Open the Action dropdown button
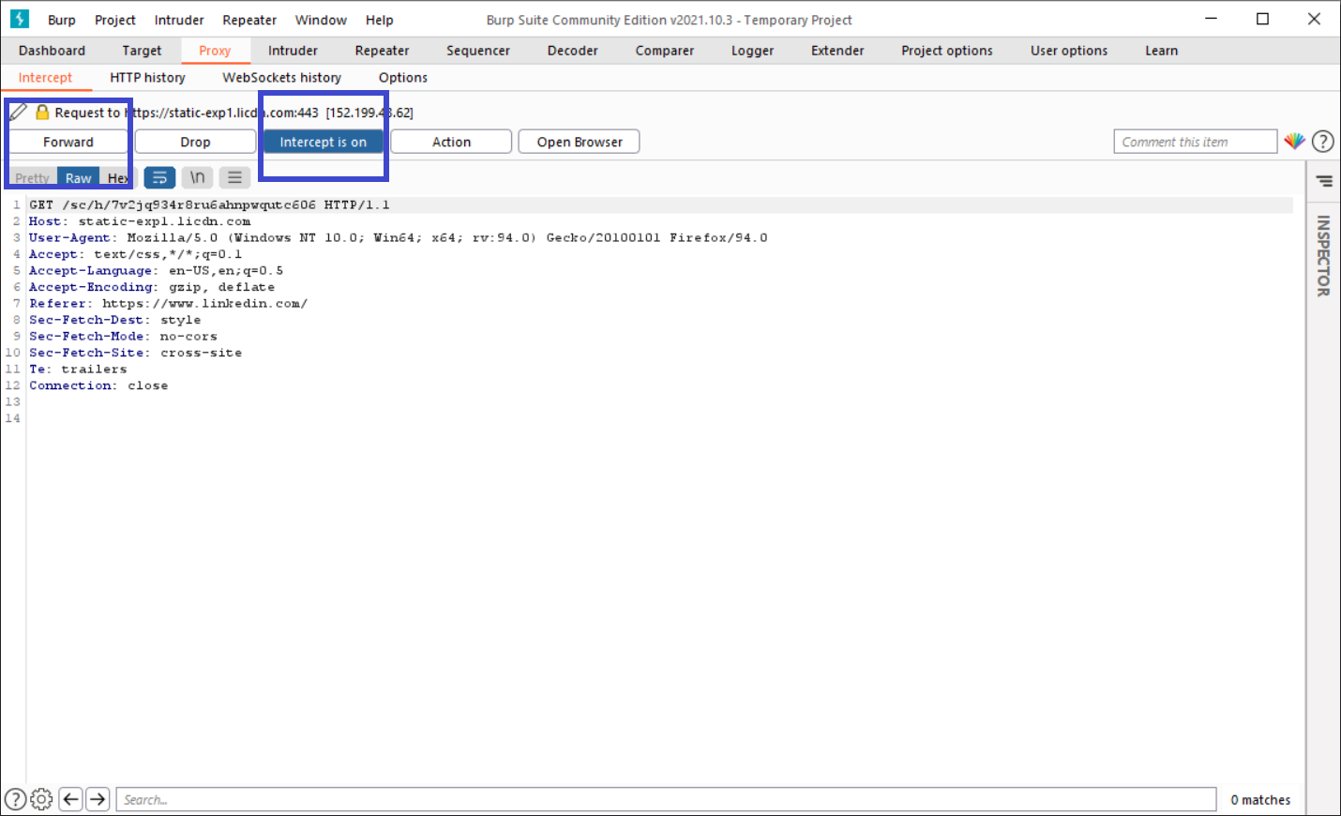 pos(451,142)
